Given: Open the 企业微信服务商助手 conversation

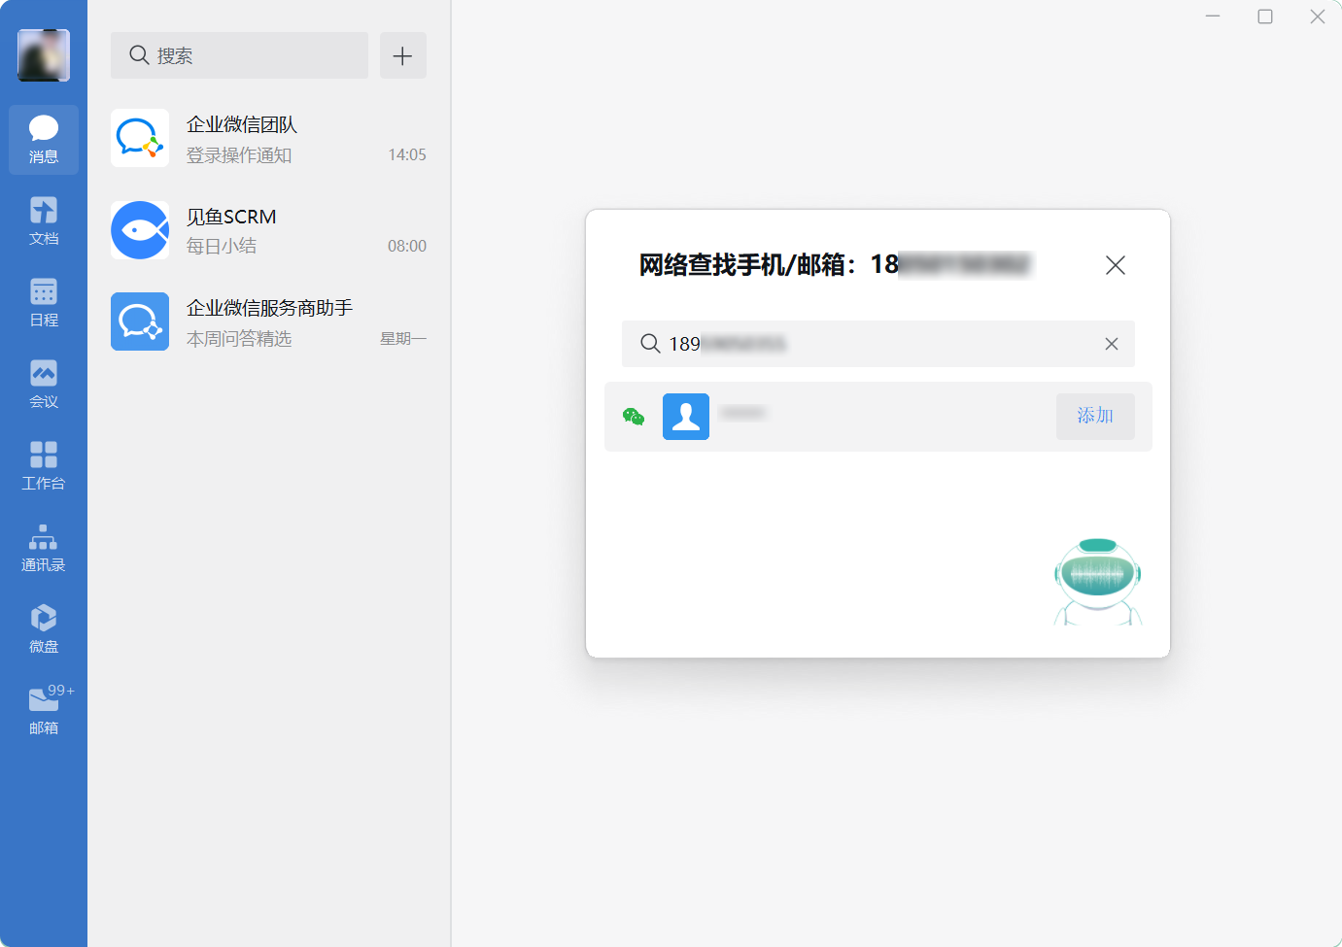Looking at the screenshot, I should (x=268, y=321).
